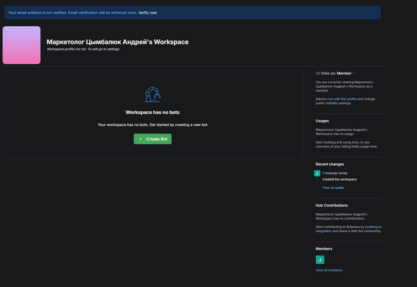Screen dimensions: 417x287
Task: Open the View all audits link
Action: tap(333, 188)
